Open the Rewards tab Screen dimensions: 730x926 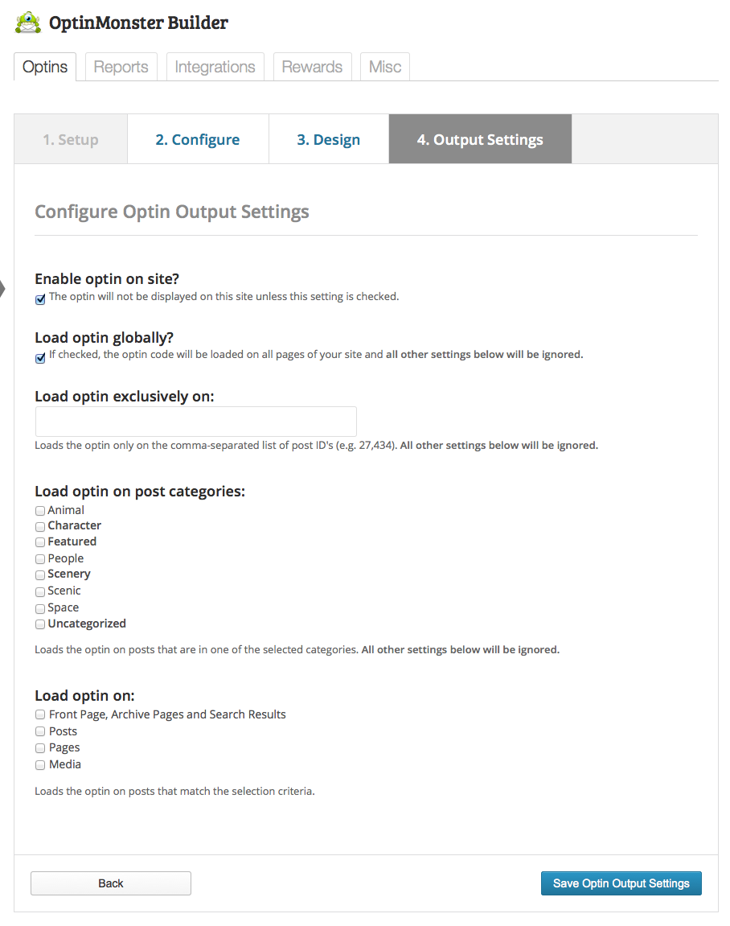pos(312,67)
